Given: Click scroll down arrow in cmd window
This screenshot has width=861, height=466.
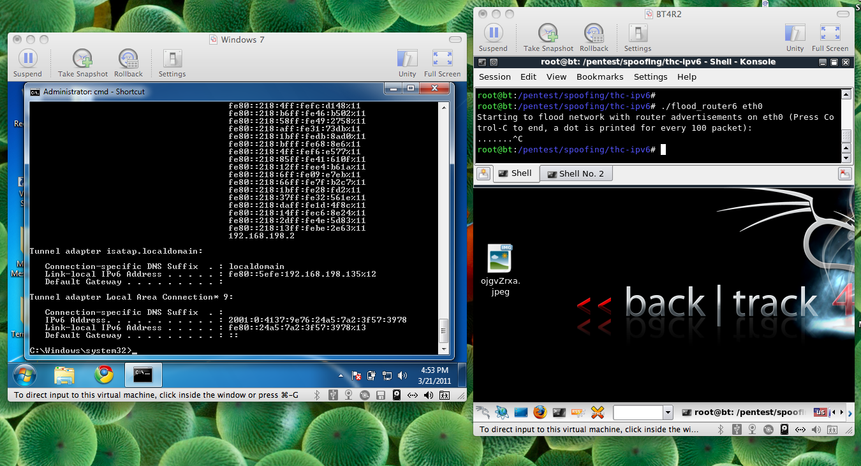Looking at the screenshot, I should coord(444,349).
